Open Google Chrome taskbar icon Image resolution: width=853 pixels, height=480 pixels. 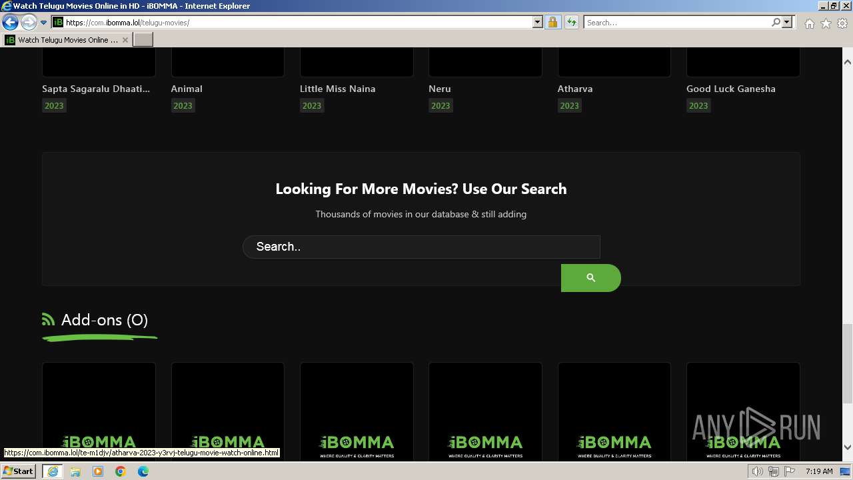coord(121,471)
